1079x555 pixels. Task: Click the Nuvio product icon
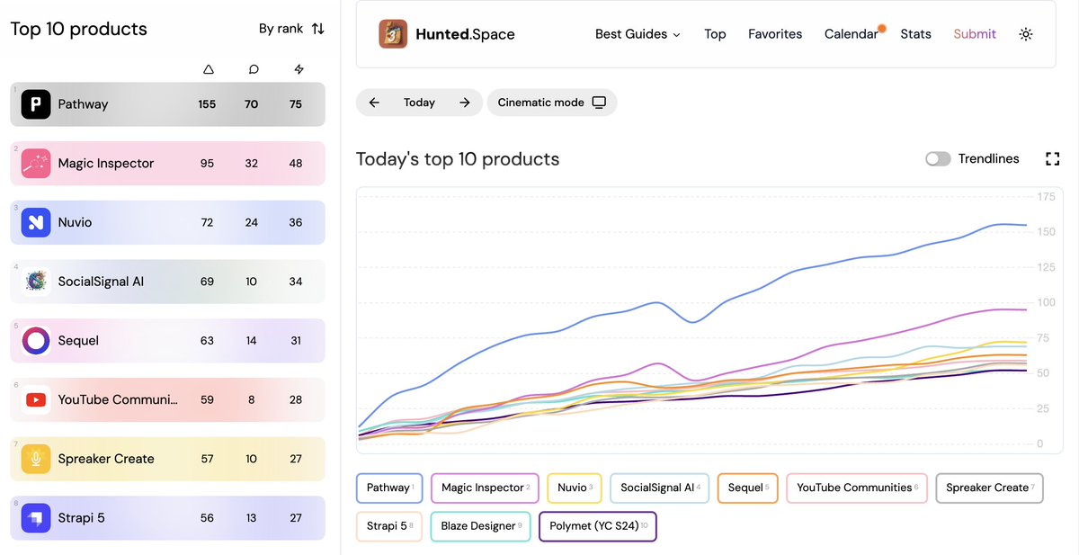(36, 222)
